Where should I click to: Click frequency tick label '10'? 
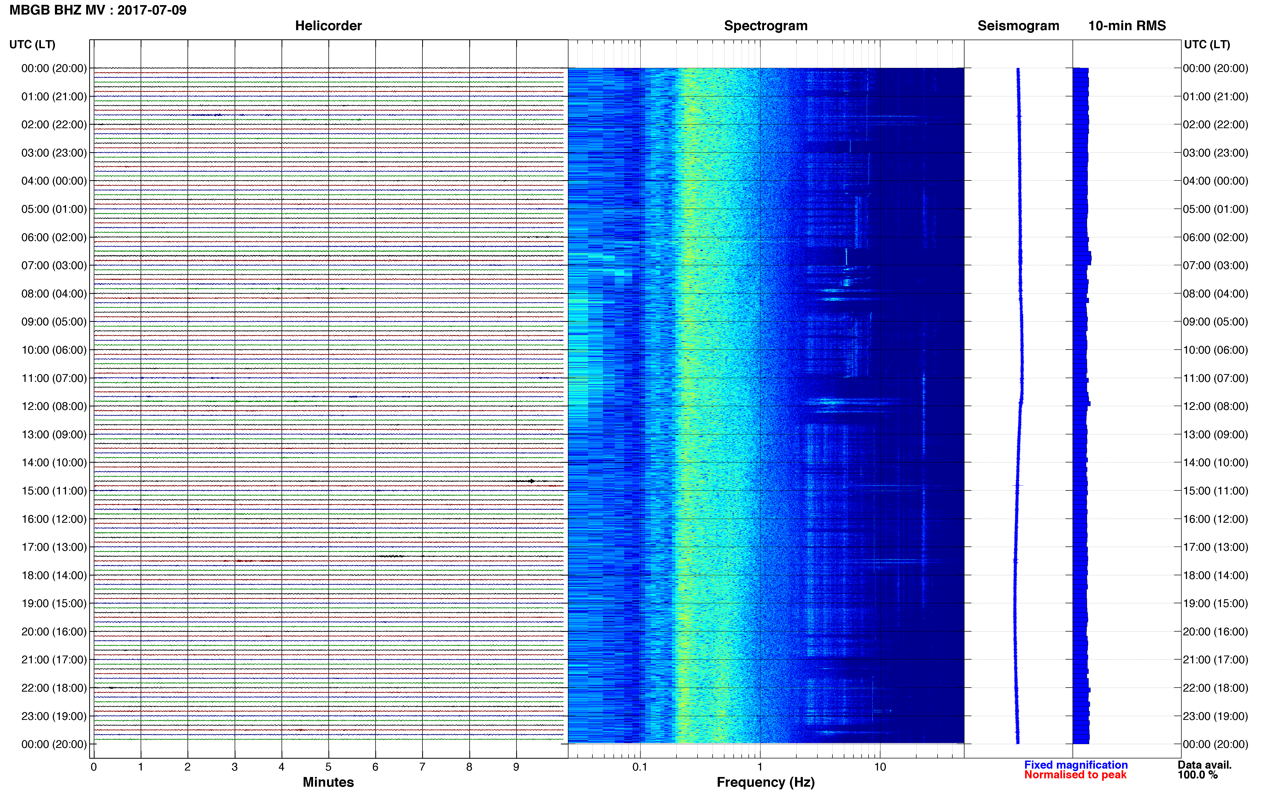[x=880, y=767]
